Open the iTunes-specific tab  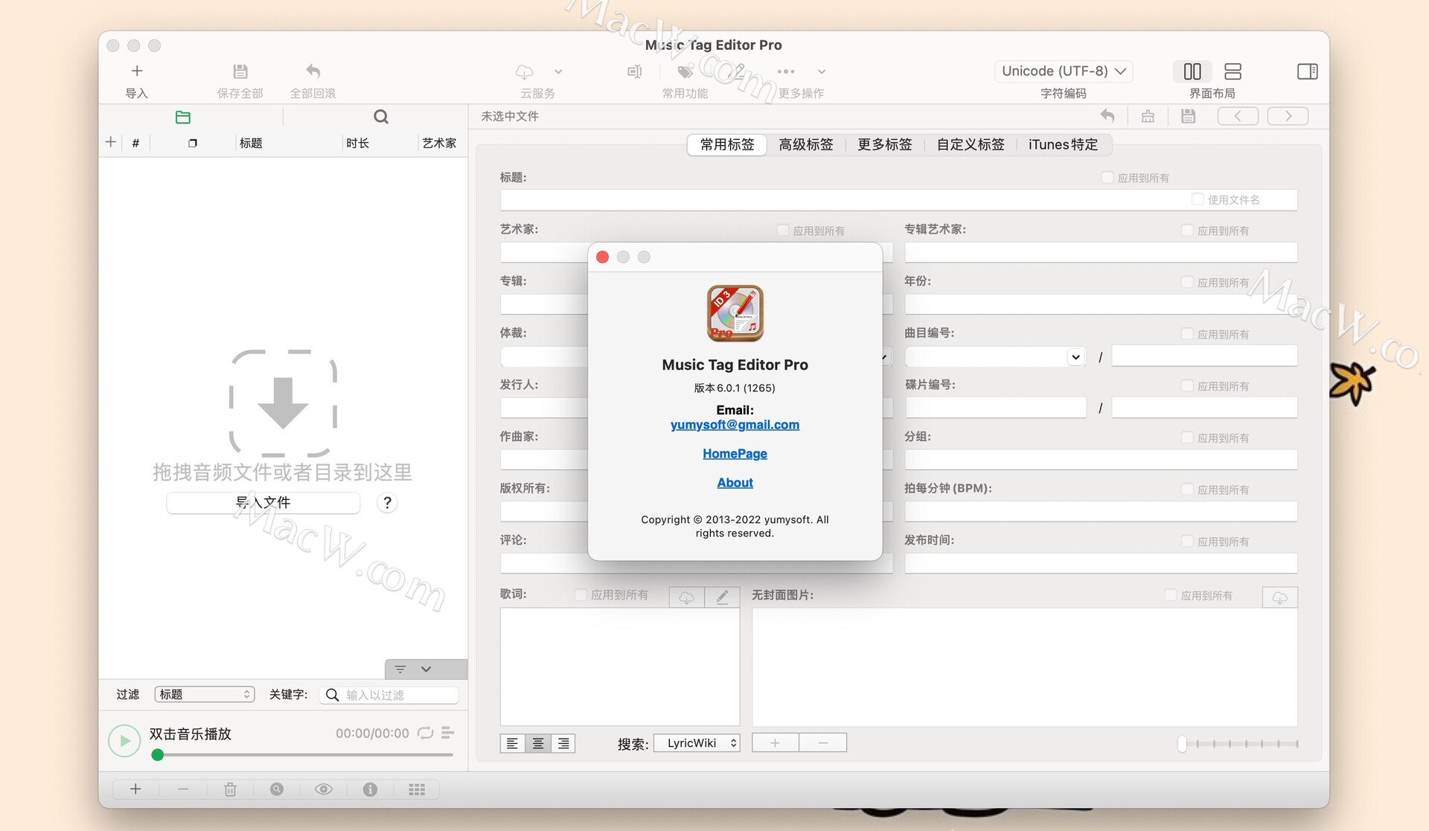(x=1062, y=144)
